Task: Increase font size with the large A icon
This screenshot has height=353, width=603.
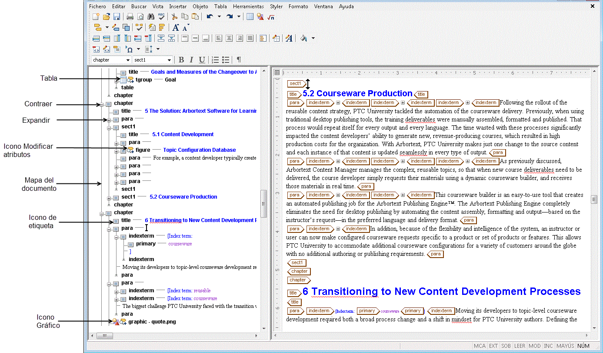Action: pyautogui.click(x=176, y=27)
